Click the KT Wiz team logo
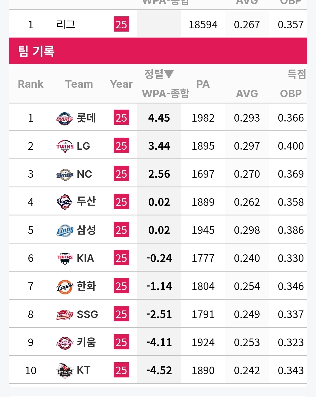 (x=65, y=371)
